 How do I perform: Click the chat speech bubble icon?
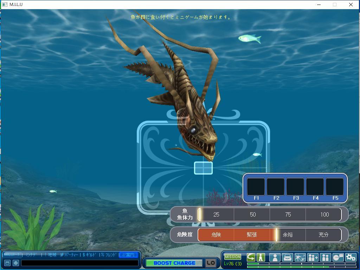click(x=338, y=257)
